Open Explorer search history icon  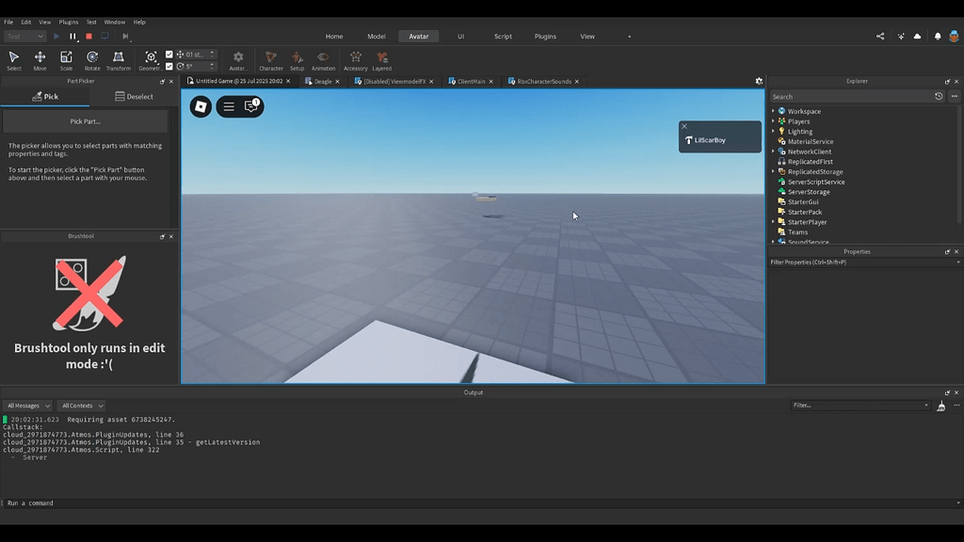(939, 97)
